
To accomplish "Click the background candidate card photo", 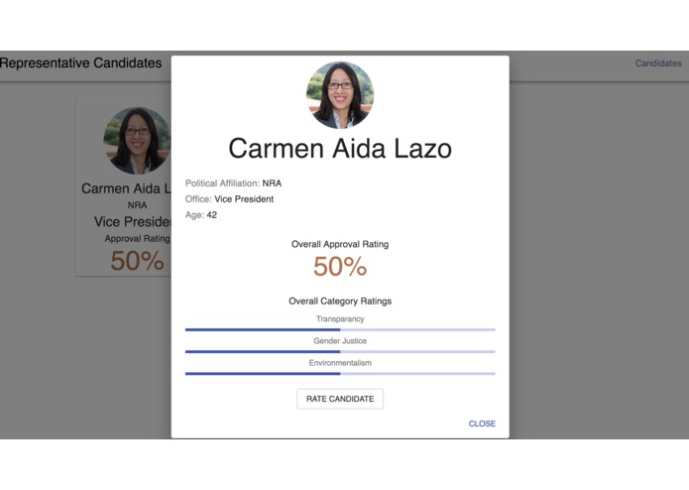I will (137, 141).
